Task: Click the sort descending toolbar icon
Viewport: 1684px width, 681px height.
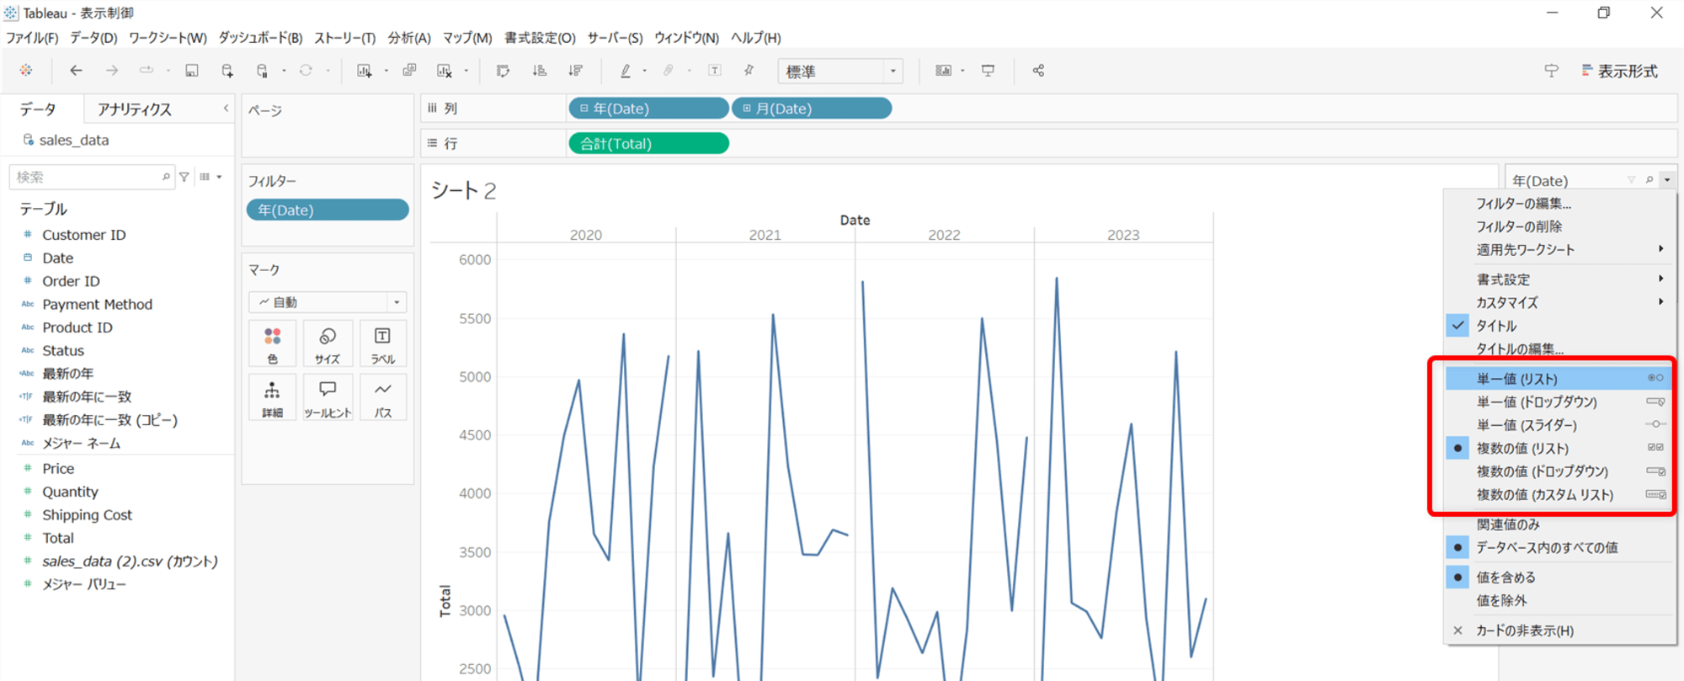Action: point(575,71)
